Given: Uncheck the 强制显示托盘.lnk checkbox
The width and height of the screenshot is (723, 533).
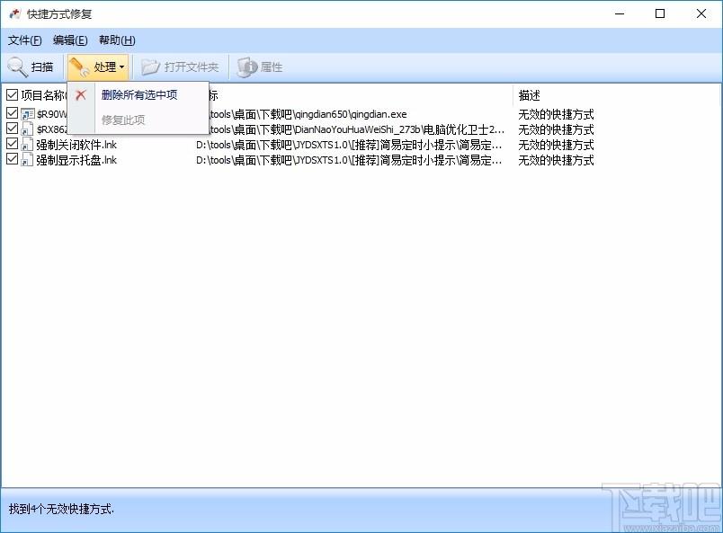Looking at the screenshot, I should tap(12, 159).
